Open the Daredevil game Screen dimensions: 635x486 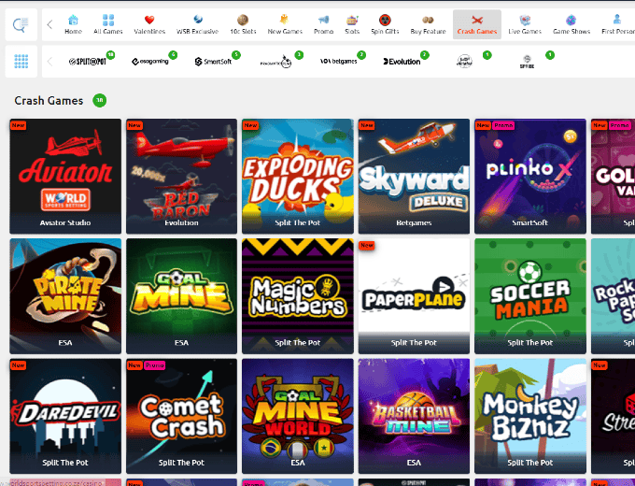[x=65, y=416]
